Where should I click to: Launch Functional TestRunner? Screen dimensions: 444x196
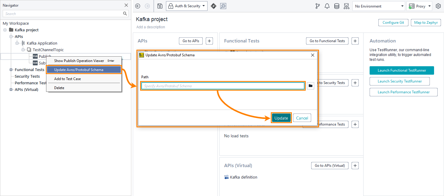click(402, 70)
